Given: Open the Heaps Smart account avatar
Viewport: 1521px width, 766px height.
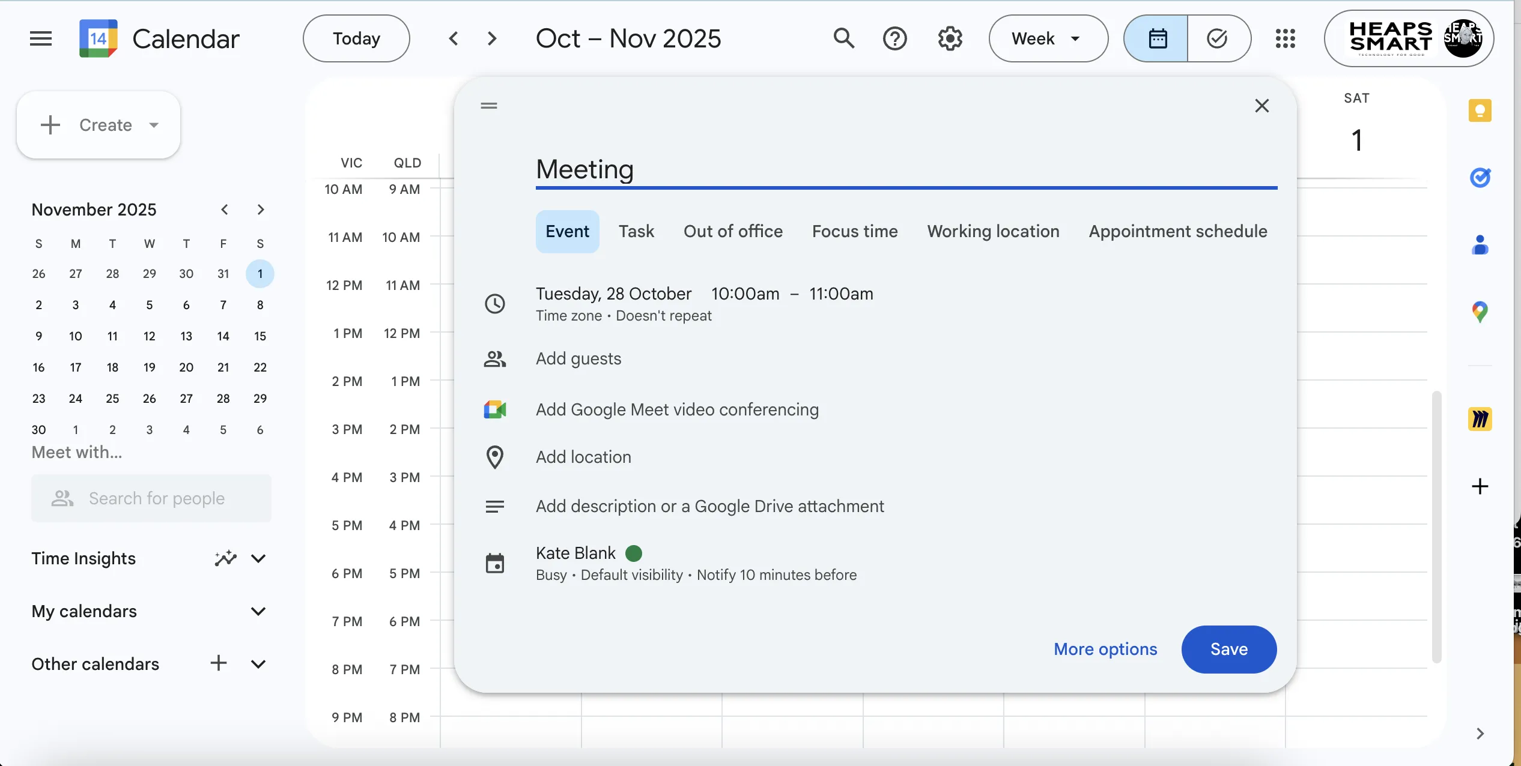Looking at the screenshot, I should tap(1463, 38).
